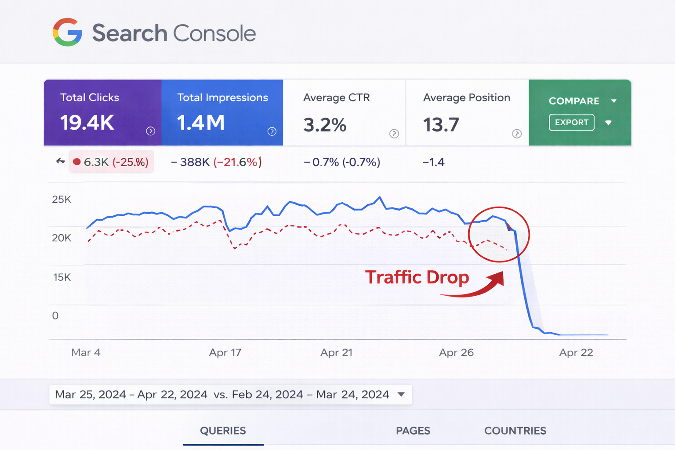Enable the Average Position metric card
The height and width of the screenshot is (450, 675).
coord(467,112)
